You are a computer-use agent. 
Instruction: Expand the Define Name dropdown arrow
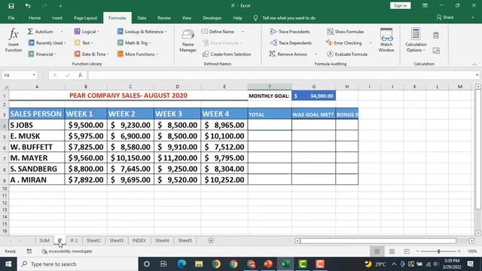point(243,32)
